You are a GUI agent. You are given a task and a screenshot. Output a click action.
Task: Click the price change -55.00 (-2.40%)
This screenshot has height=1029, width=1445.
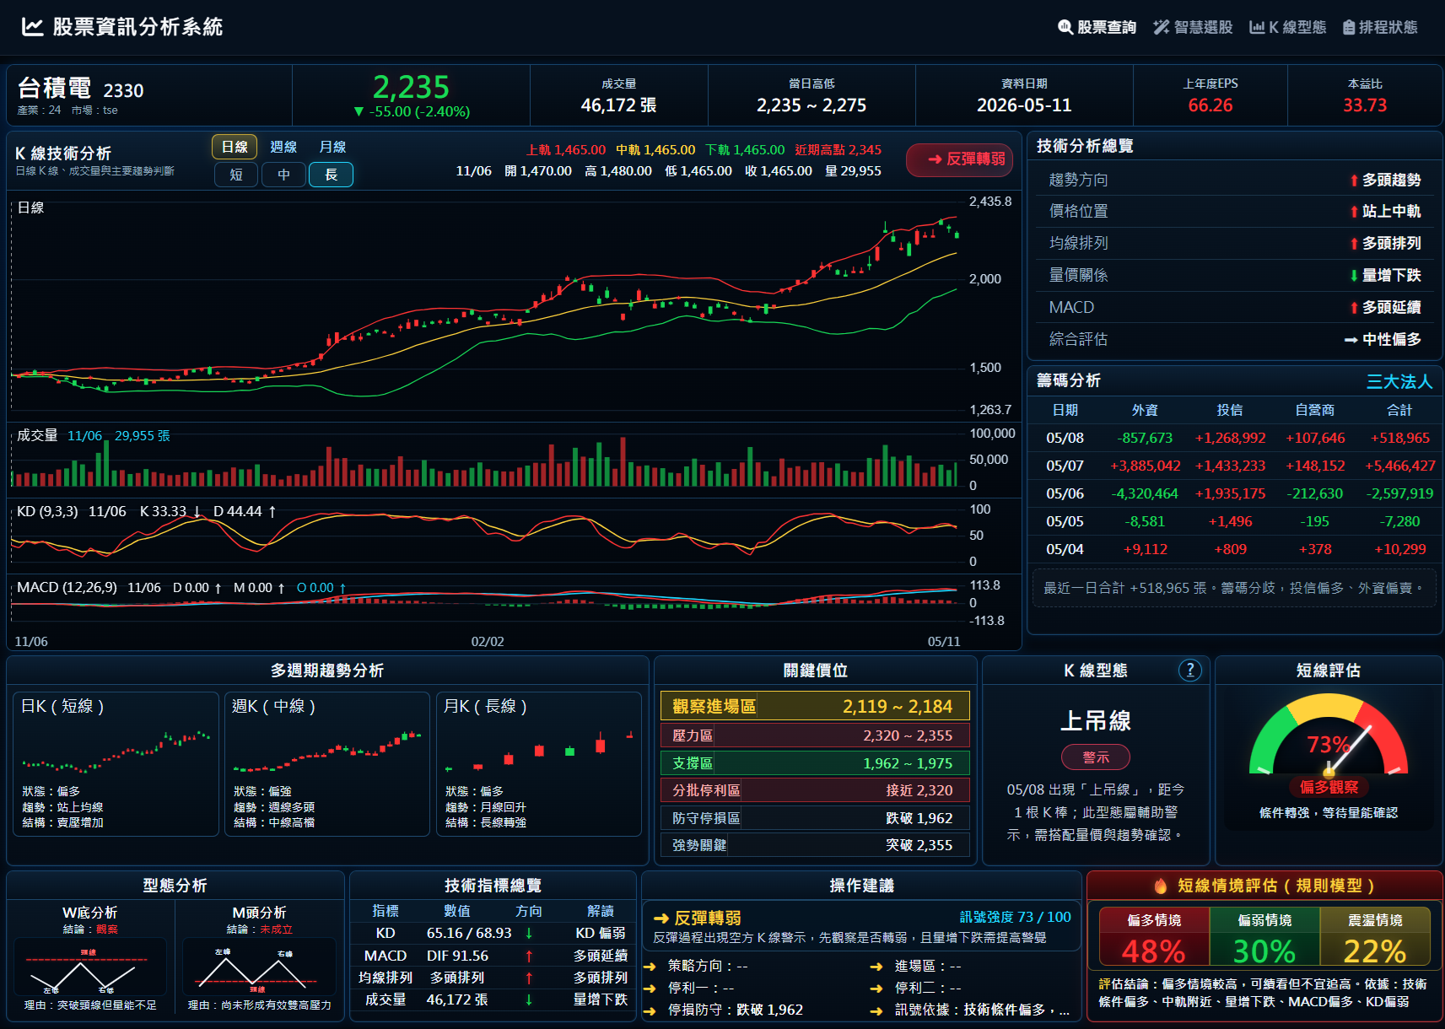tap(412, 111)
